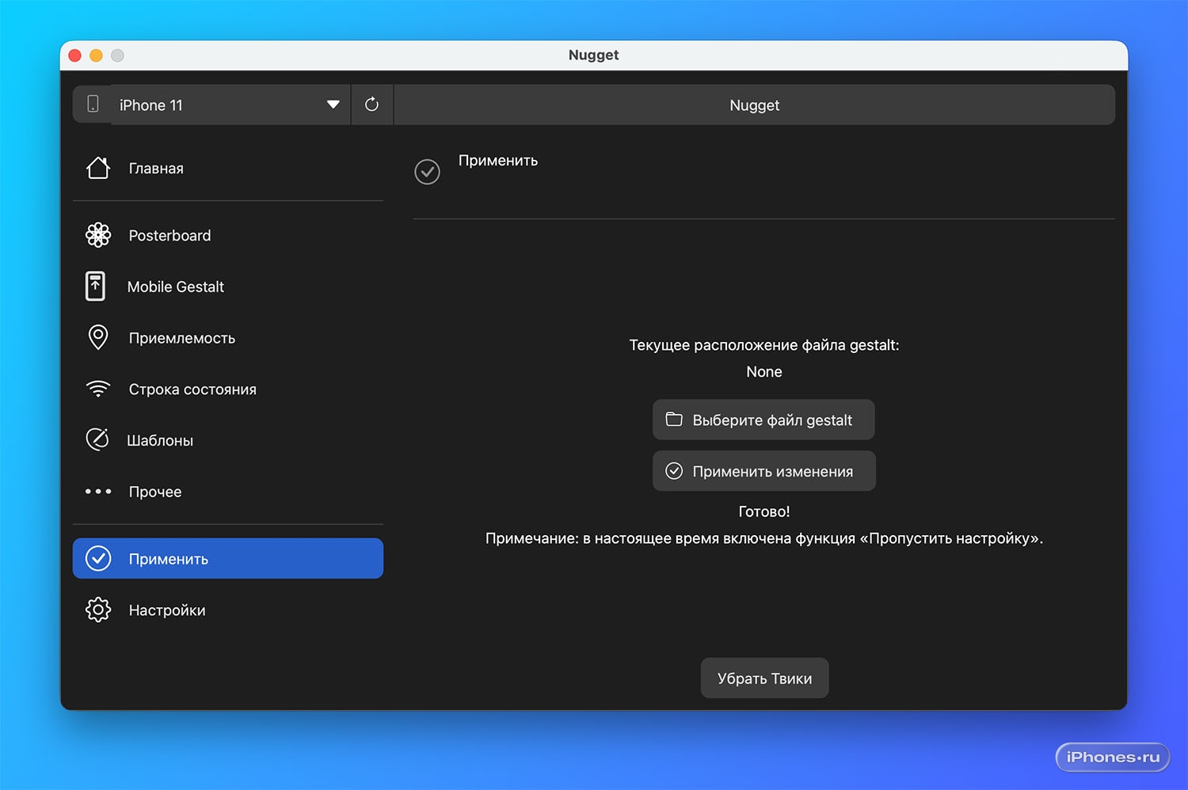The width and height of the screenshot is (1188, 790).
Task: Click the Текущее расположение файла gestalt text
Action: tap(764, 345)
